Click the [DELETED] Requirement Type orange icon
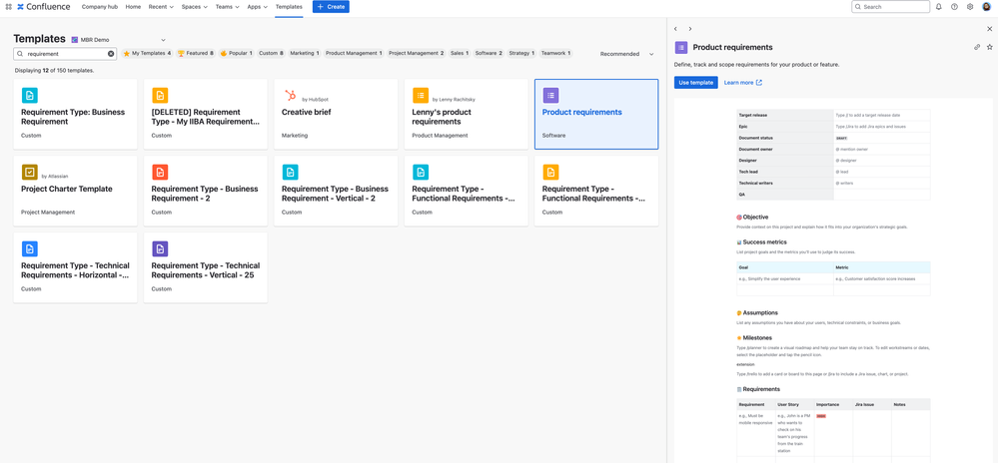 pyautogui.click(x=160, y=96)
